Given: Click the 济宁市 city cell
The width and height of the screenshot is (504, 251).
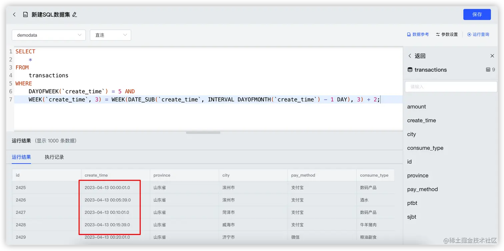Looking at the screenshot, I should point(253,237).
